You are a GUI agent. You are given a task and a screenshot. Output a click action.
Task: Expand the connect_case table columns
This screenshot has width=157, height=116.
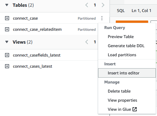coord(7,18)
